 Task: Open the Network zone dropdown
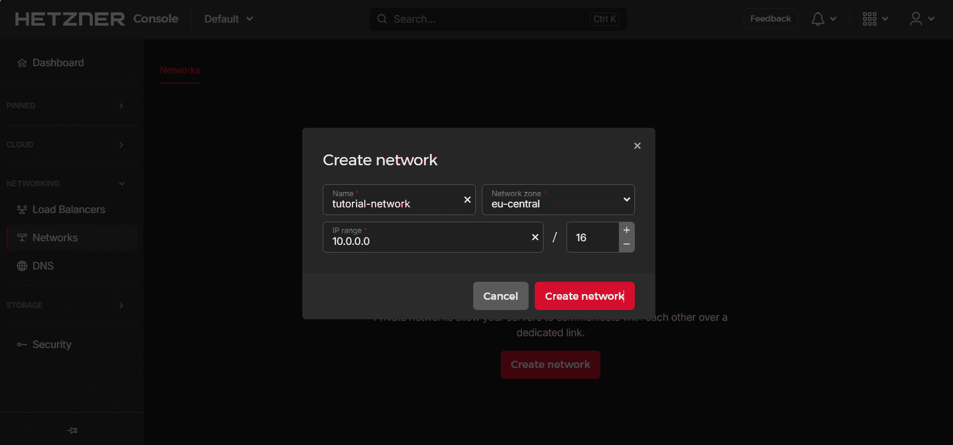(x=558, y=200)
